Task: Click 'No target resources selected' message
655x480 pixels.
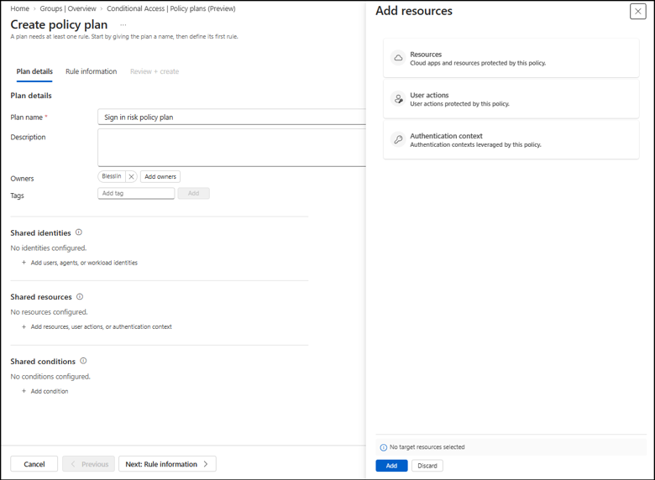Action: click(x=427, y=447)
